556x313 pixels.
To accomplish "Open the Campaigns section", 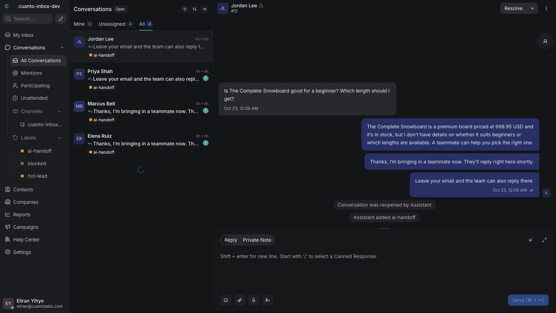I will (x=35, y=227).
